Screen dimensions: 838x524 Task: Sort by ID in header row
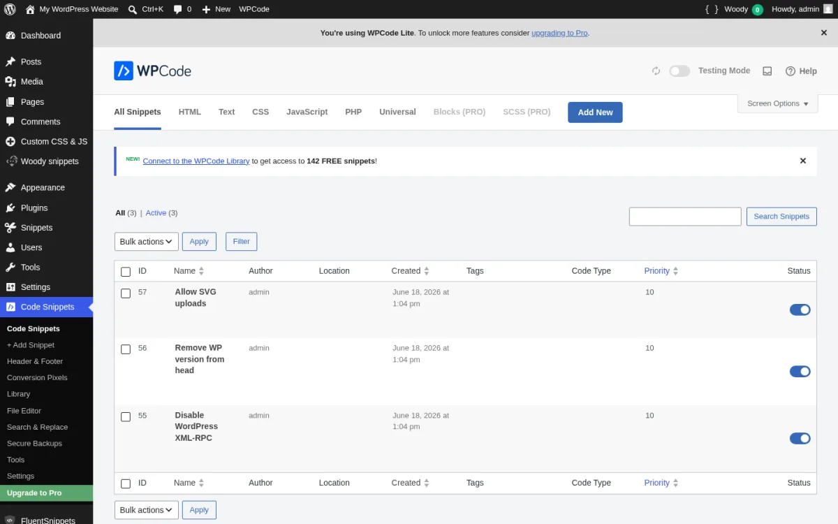pyautogui.click(x=142, y=271)
